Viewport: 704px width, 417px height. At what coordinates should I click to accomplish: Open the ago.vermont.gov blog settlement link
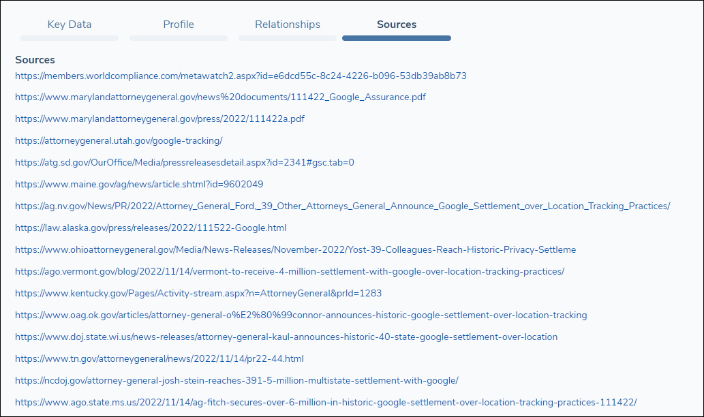point(290,272)
